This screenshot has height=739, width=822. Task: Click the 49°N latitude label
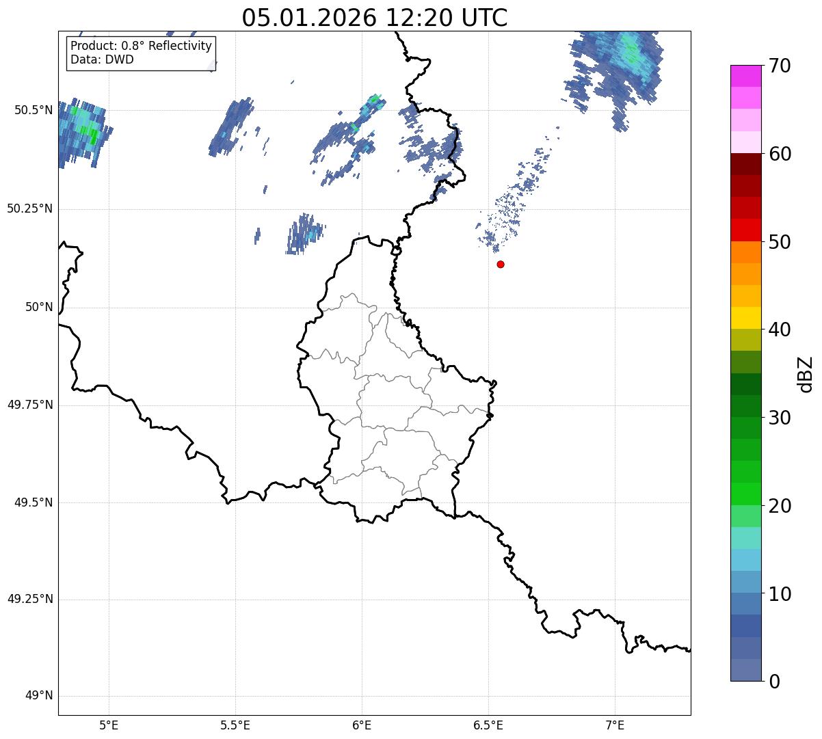click(x=39, y=696)
